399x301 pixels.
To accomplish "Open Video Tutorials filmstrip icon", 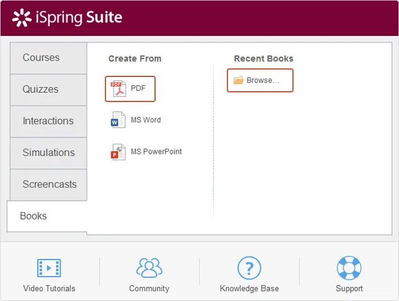I will pos(49,268).
